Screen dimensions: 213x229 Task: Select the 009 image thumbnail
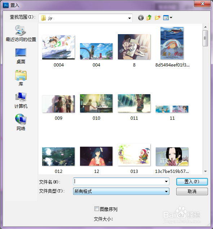[58, 104]
